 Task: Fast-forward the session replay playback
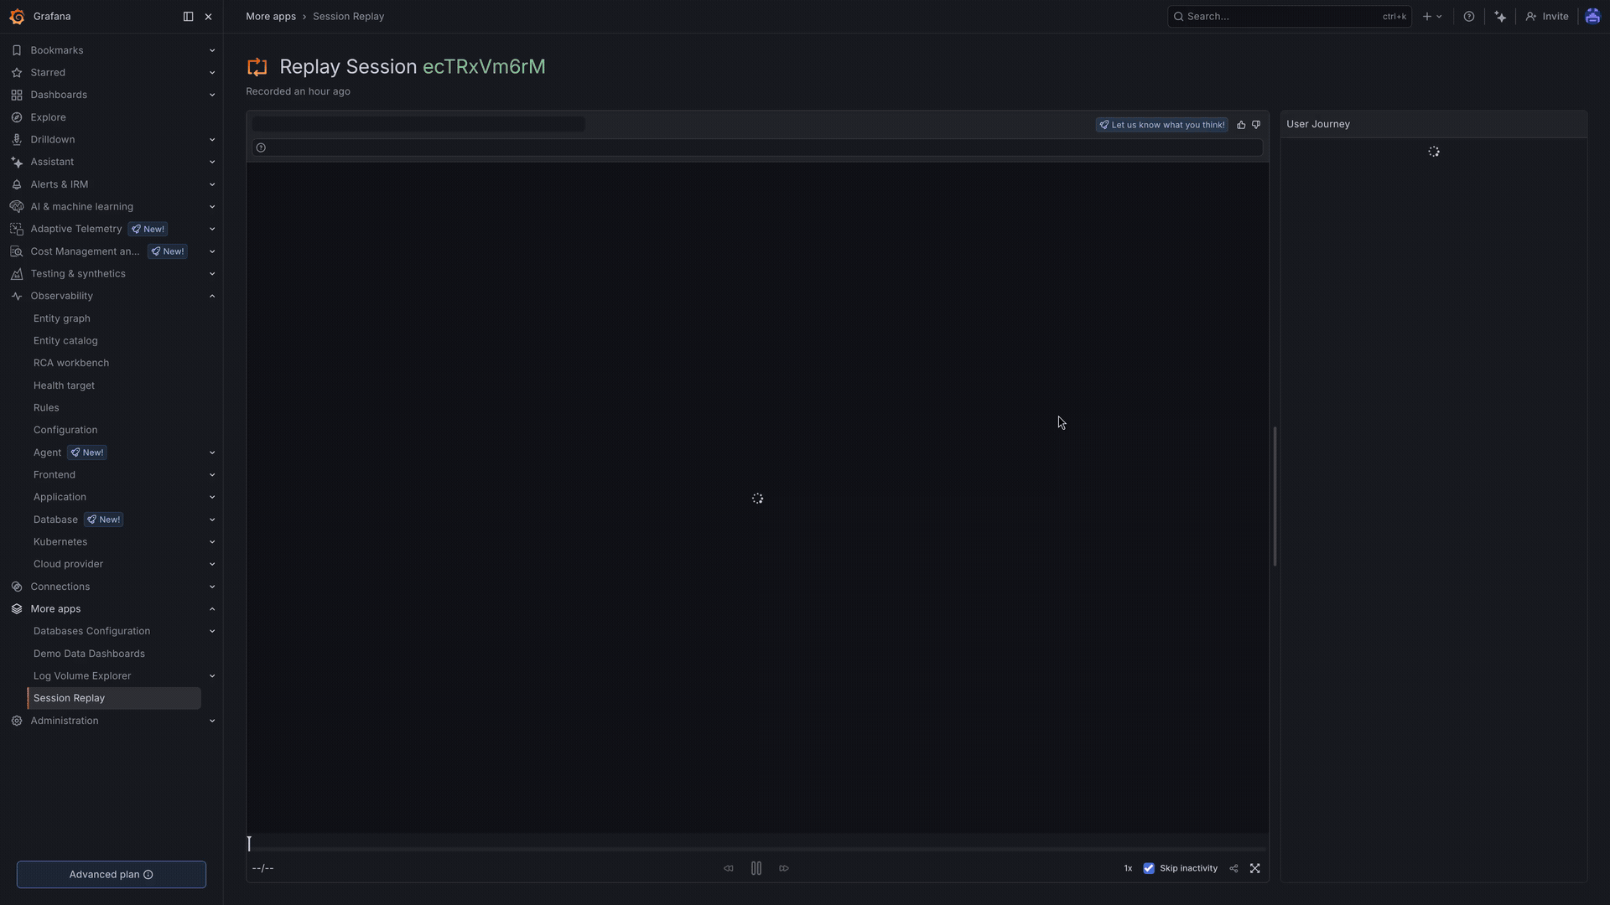(x=784, y=869)
